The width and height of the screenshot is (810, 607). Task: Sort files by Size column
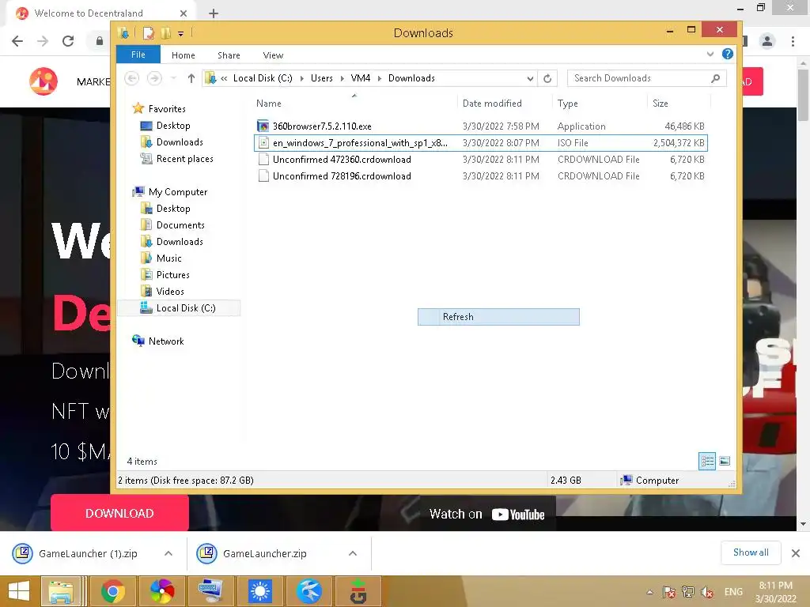click(660, 104)
